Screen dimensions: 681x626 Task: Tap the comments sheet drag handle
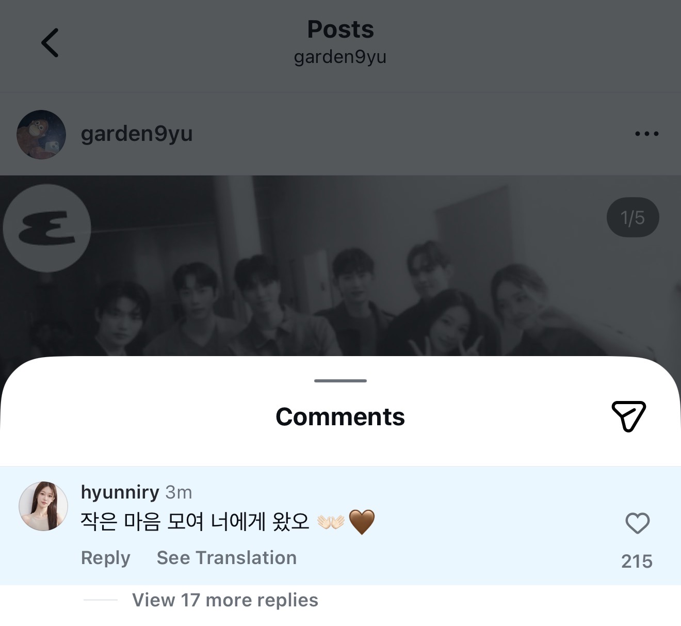pos(340,381)
